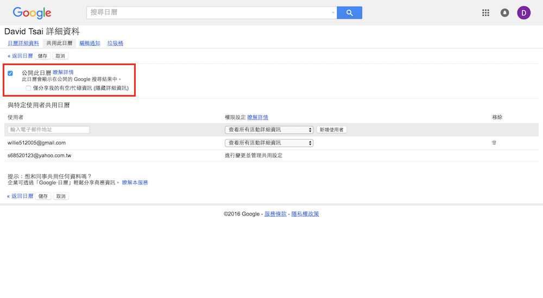Click the top 儲存 button

tap(42, 56)
